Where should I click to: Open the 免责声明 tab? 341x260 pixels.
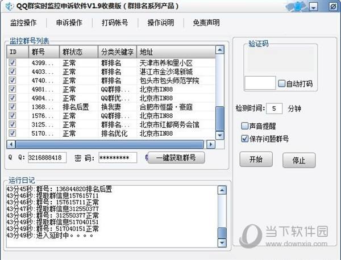[x=206, y=23]
